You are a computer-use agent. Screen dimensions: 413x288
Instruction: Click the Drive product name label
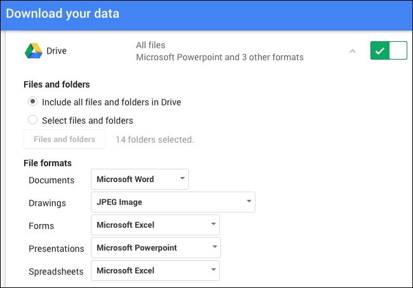point(57,51)
